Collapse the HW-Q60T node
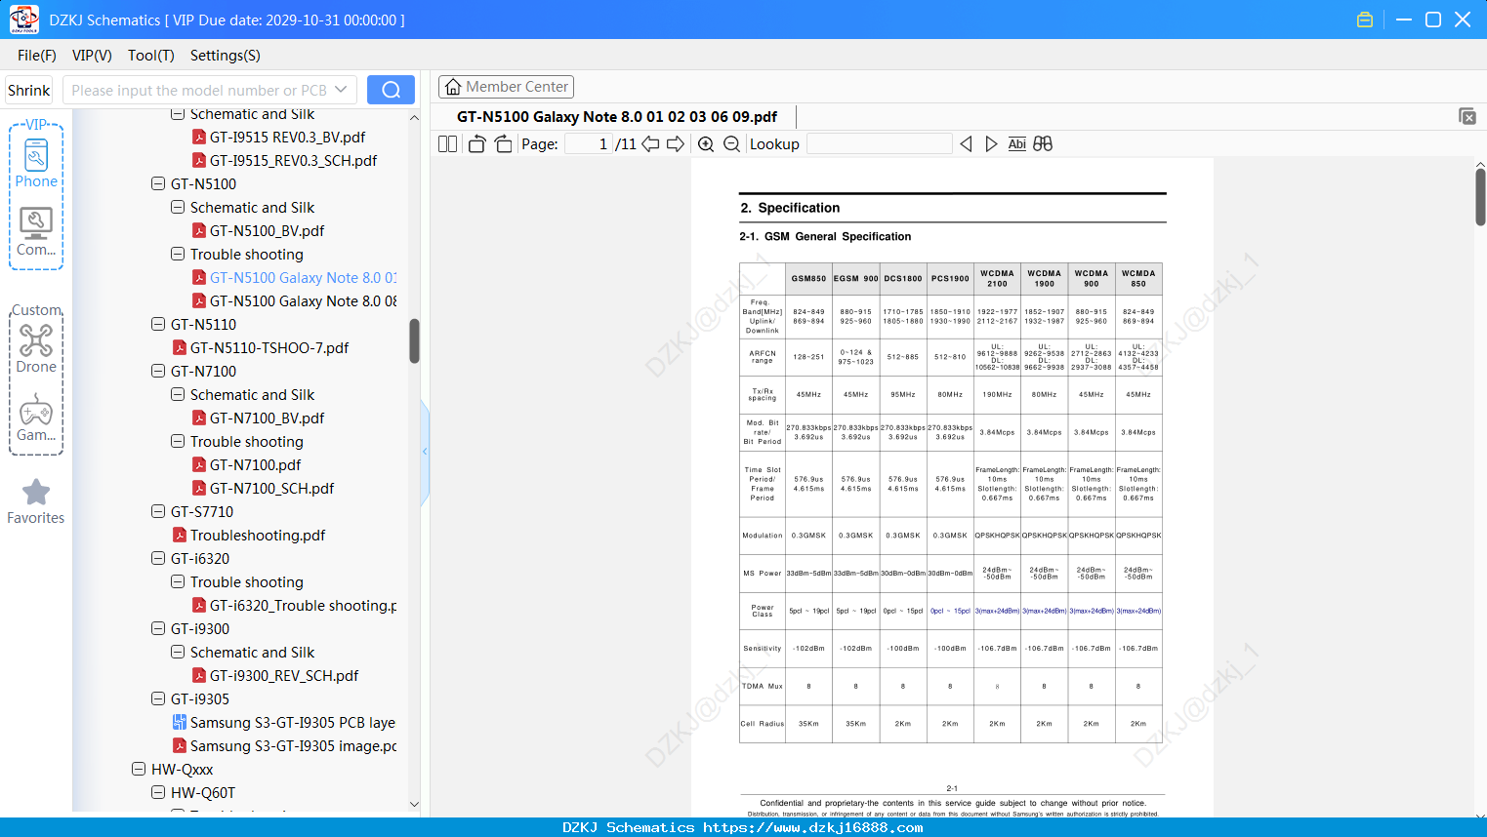Screen dimensions: 1487x837 (158, 792)
